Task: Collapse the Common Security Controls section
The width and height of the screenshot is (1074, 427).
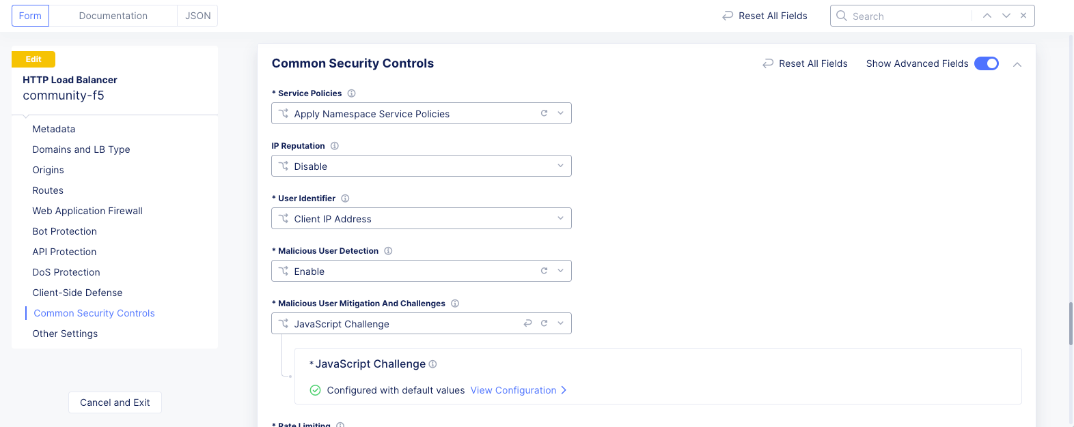Action: (x=1017, y=64)
